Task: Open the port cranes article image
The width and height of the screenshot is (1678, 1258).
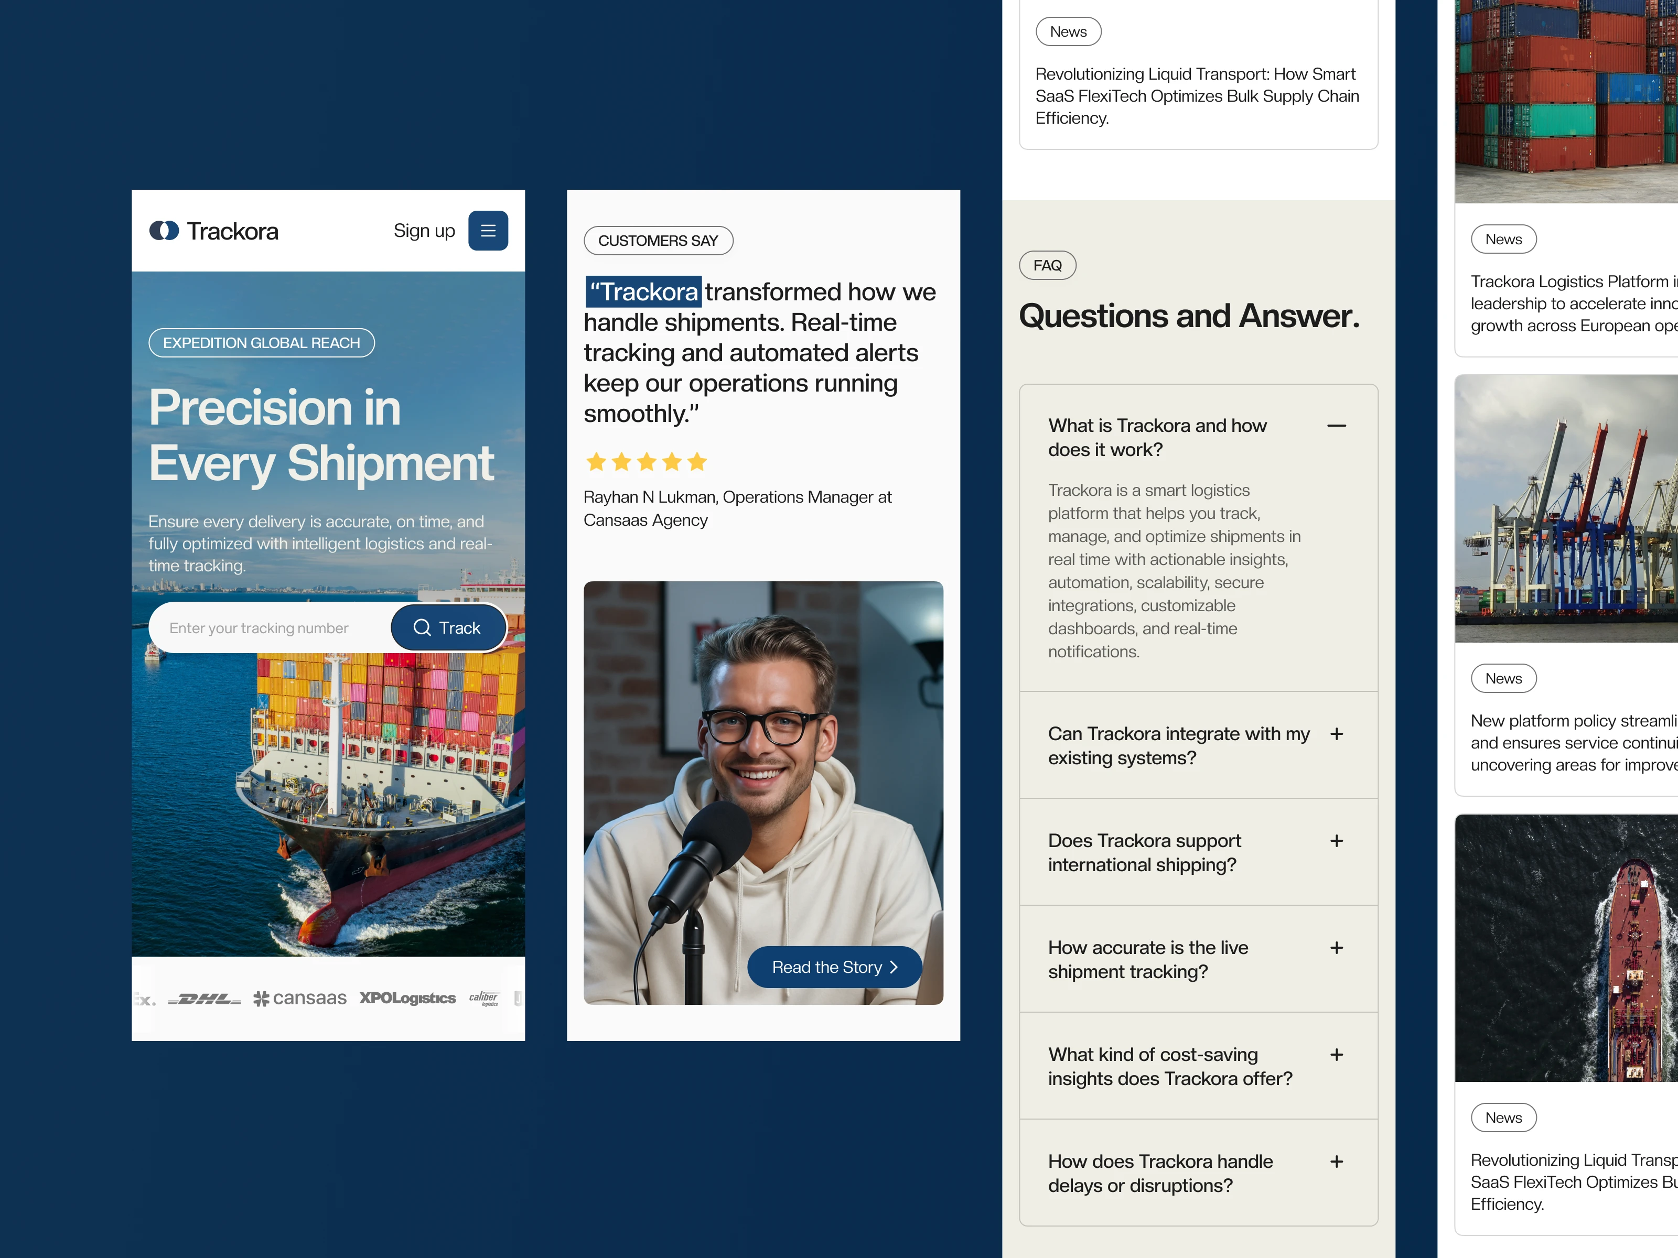Action: (1566, 509)
